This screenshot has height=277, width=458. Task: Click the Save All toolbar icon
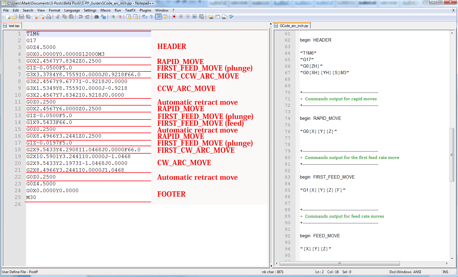pos(28,17)
